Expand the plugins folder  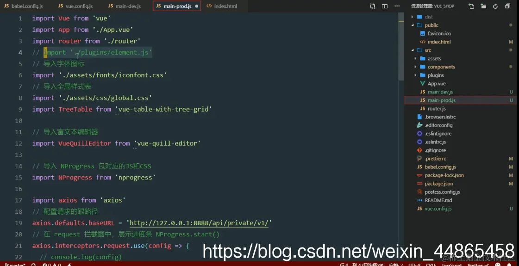click(x=415, y=75)
